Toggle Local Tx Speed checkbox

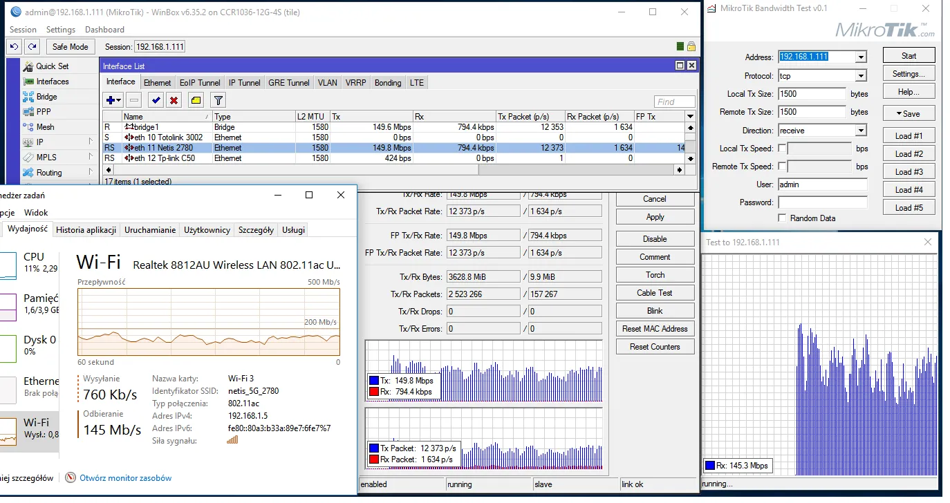click(x=782, y=149)
